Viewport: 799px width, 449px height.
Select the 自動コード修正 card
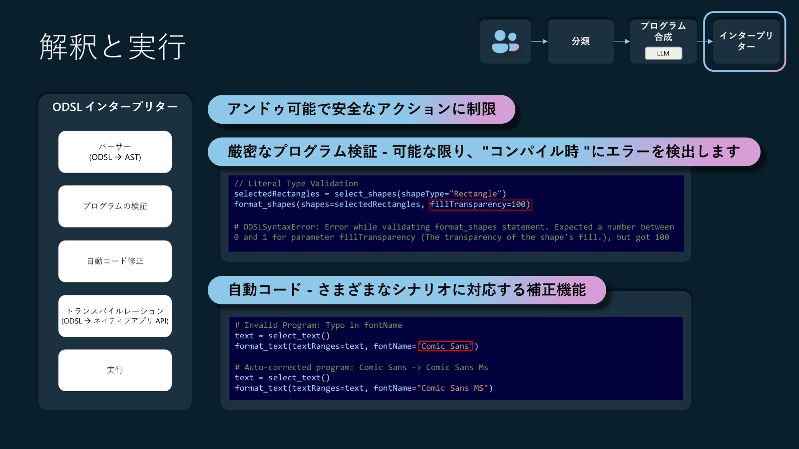coord(115,261)
